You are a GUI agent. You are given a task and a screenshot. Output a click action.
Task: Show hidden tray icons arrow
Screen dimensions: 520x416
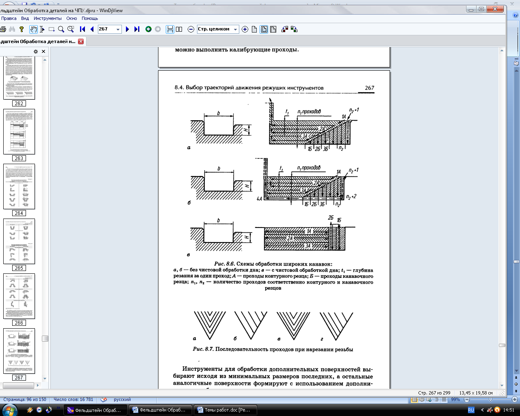(482, 410)
